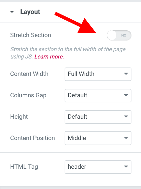
Task: Click the Columns Gap dropdown arrow
Action: 126,95
